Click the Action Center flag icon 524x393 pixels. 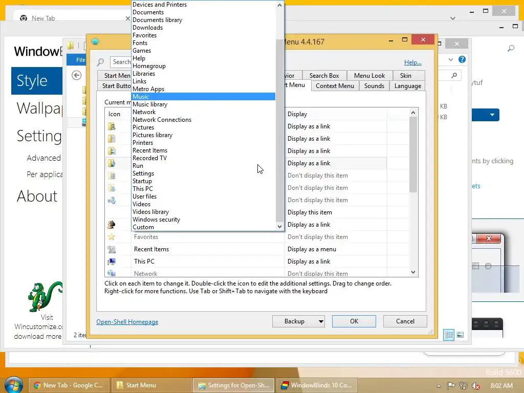coord(451,386)
